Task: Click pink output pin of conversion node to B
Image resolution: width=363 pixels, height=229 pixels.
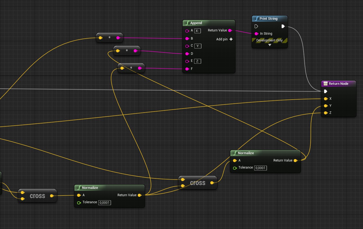Action: tap(118, 38)
